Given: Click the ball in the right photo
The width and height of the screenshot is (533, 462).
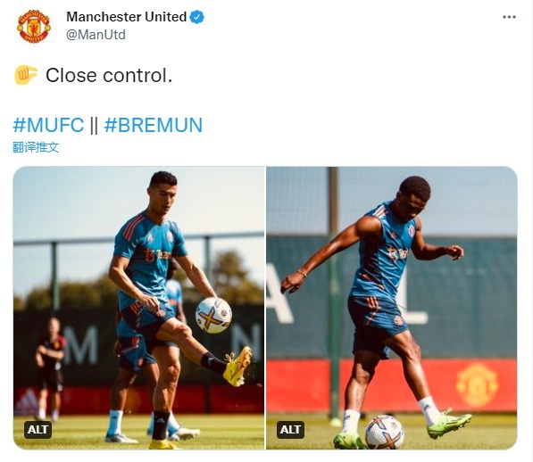Looking at the screenshot, I should pyautogui.click(x=385, y=433).
